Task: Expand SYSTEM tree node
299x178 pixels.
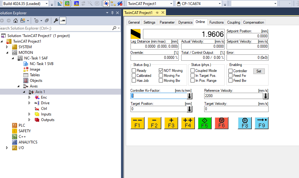Action: pos(7,47)
